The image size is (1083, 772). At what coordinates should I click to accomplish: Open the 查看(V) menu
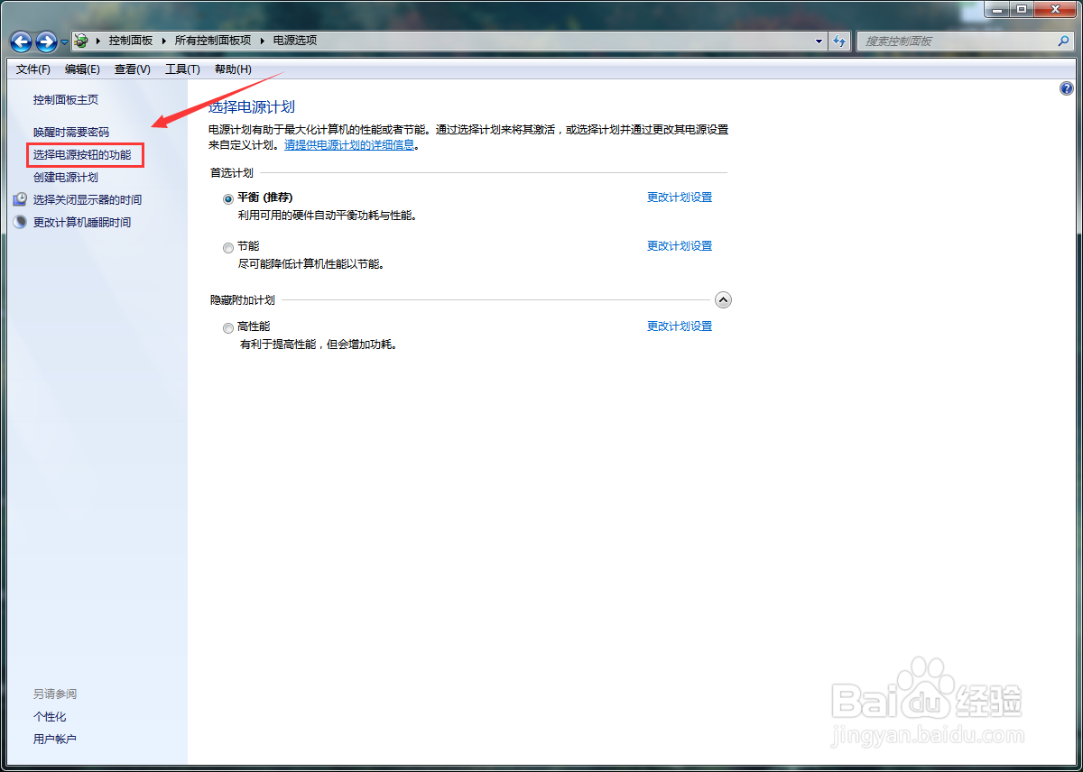[x=132, y=69]
